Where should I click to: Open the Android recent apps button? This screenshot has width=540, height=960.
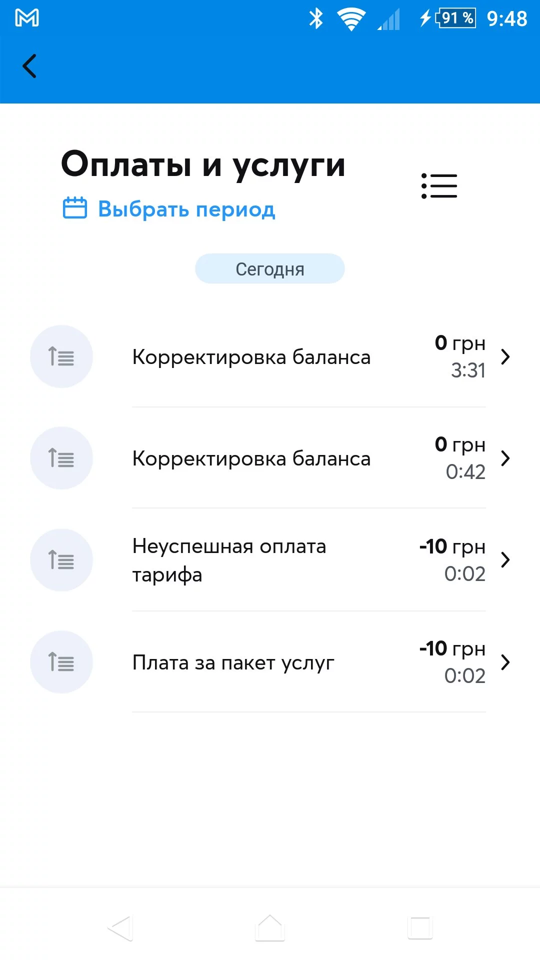(x=420, y=928)
